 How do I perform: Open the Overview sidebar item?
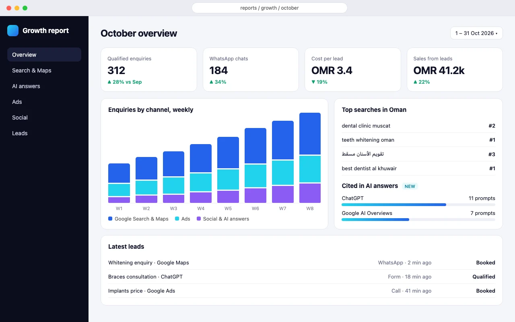point(44,55)
